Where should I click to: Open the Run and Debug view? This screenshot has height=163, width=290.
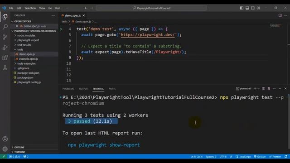[5, 47]
